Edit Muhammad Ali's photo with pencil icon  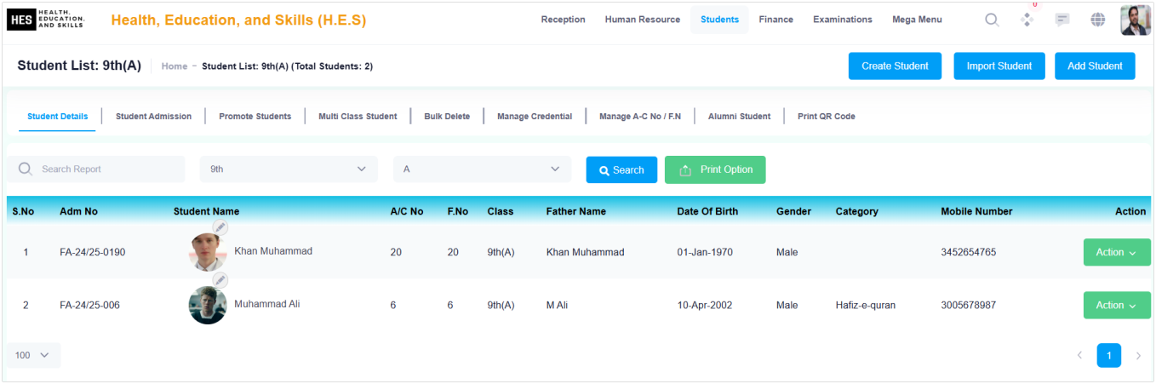point(220,280)
